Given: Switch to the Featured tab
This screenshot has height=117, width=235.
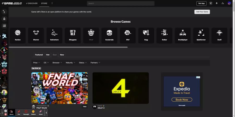Looking at the screenshot, I should tap(39, 55).
